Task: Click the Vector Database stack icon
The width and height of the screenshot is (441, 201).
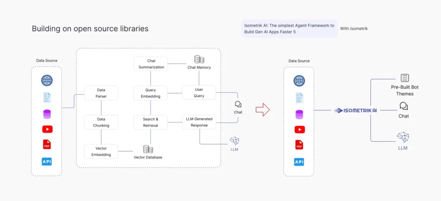Action: [x=148, y=149]
